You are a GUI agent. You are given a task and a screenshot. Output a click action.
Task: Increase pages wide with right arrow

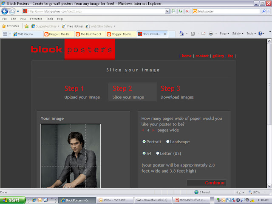(153, 130)
